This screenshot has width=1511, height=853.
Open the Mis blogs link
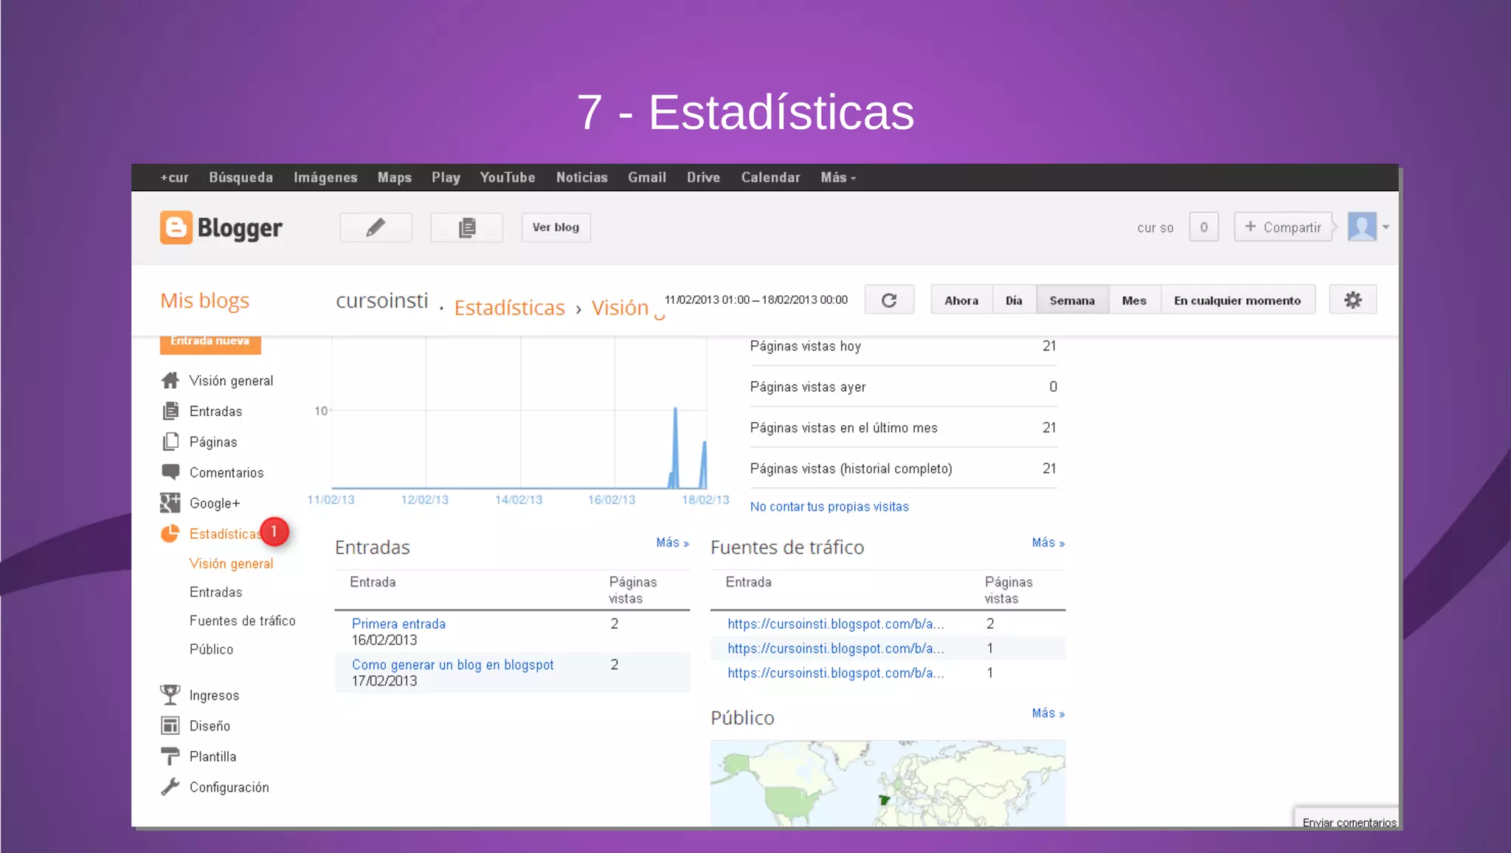click(x=204, y=301)
